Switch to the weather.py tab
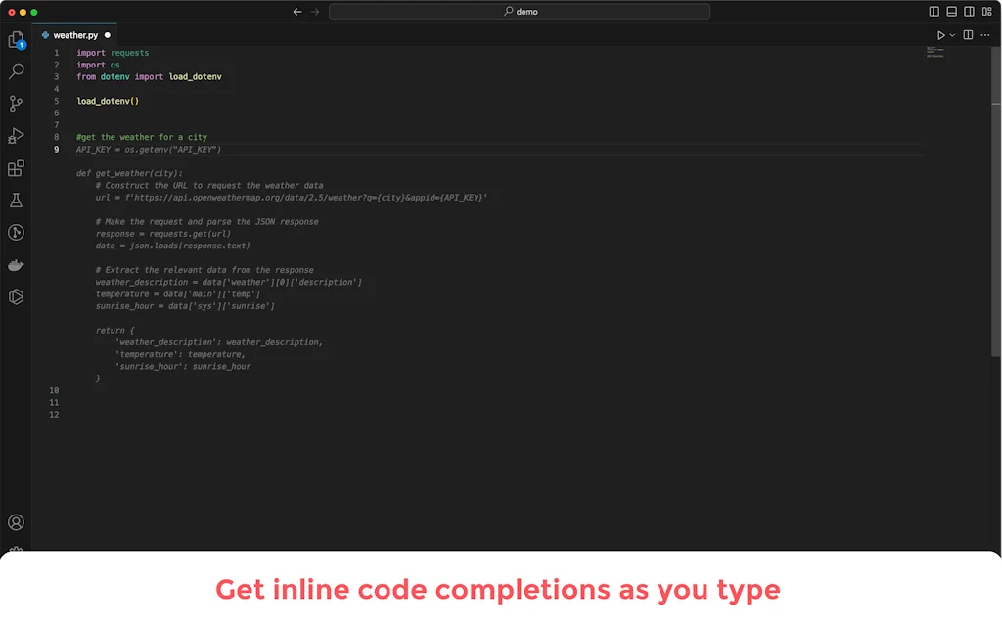Screen dimensions: 1002x627 point(76,34)
